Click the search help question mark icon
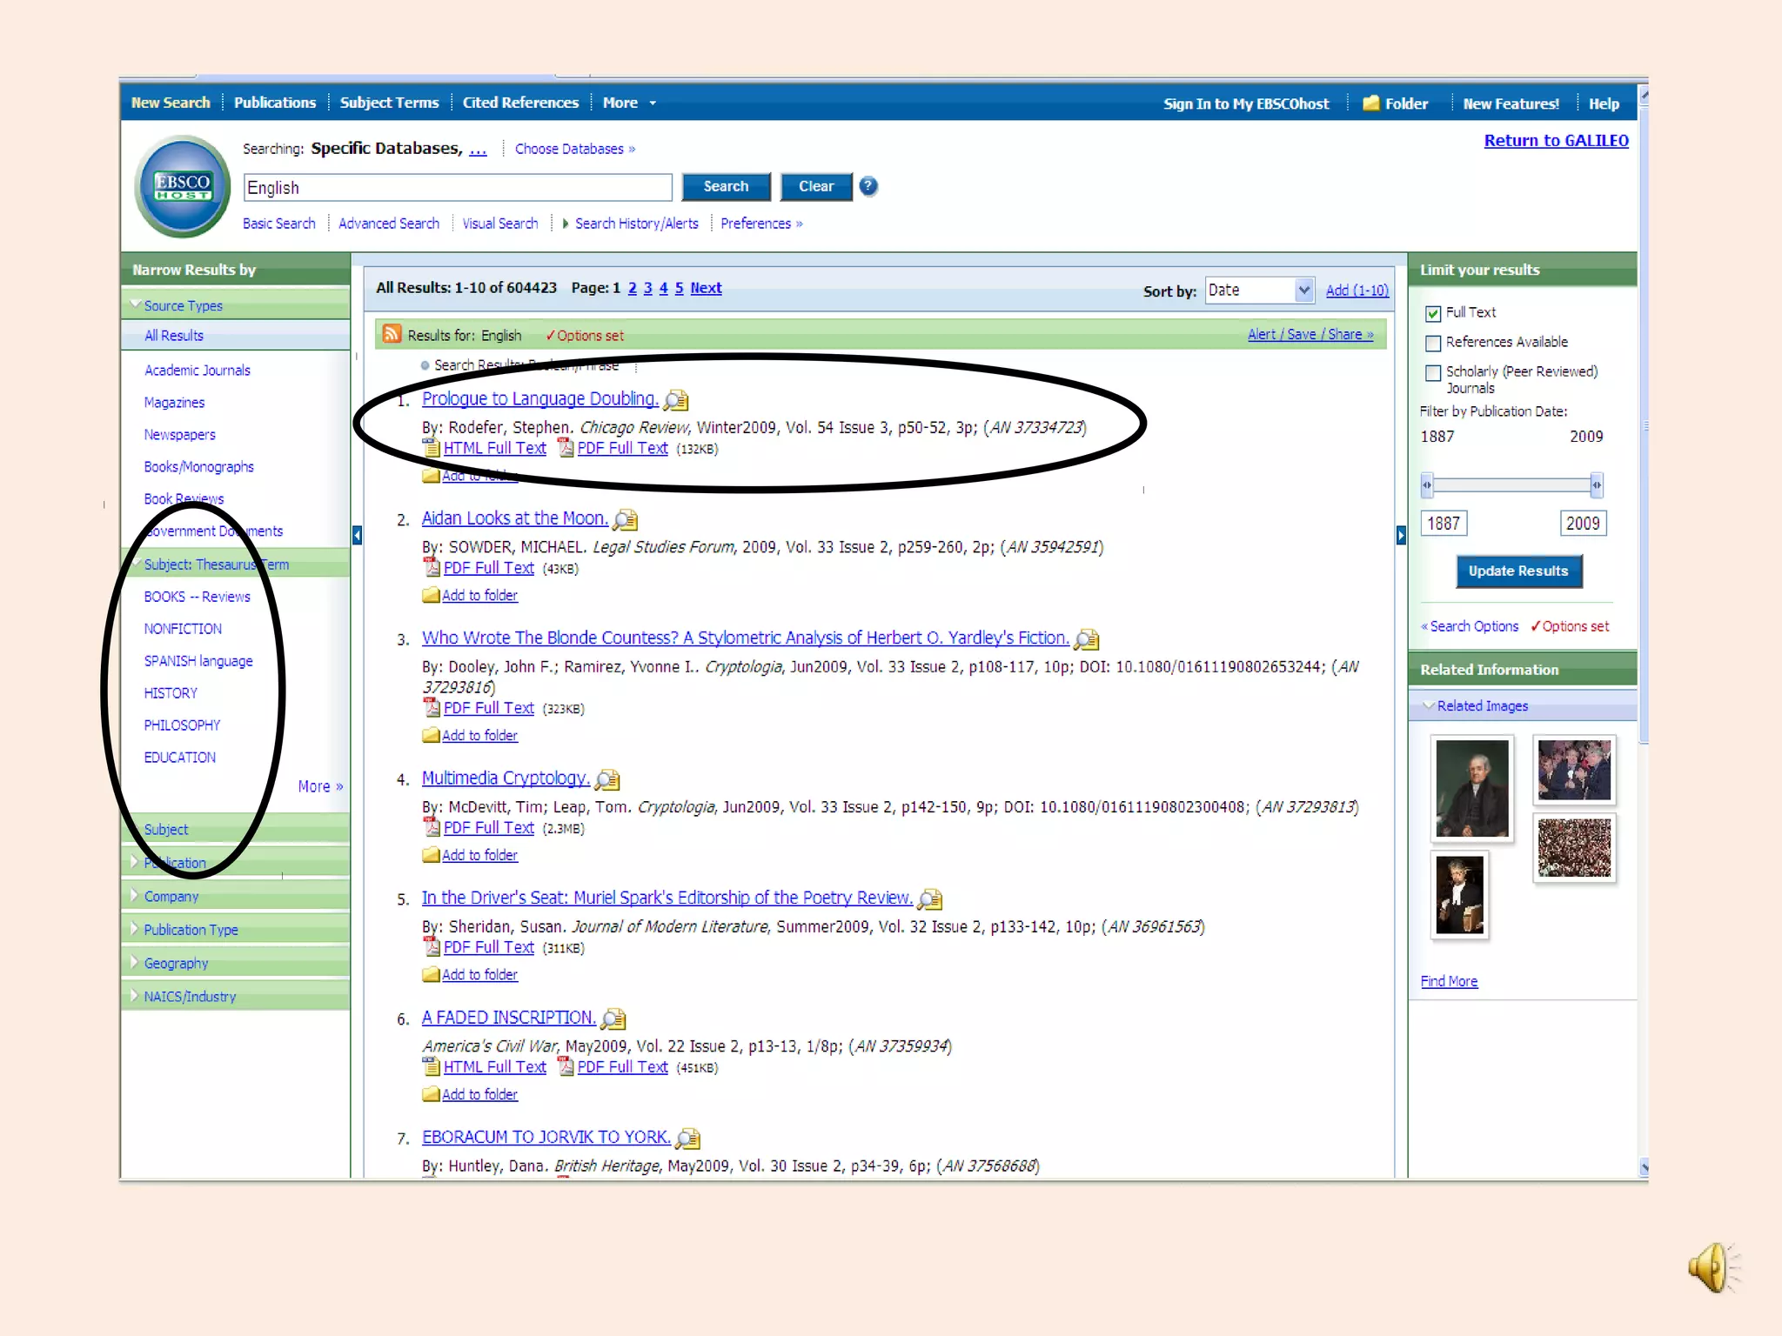 pos(868,186)
